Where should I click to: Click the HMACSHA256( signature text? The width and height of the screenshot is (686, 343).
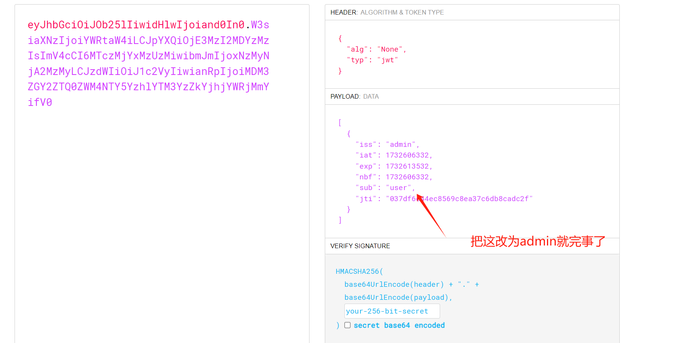tap(359, 271)
